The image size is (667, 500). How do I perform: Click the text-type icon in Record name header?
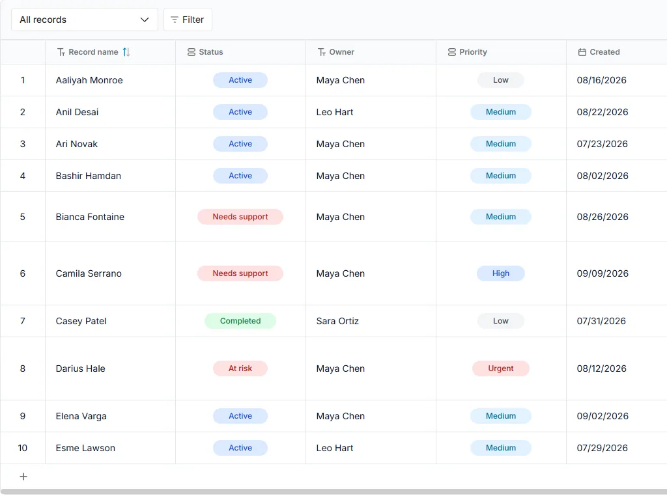[61, 52]
